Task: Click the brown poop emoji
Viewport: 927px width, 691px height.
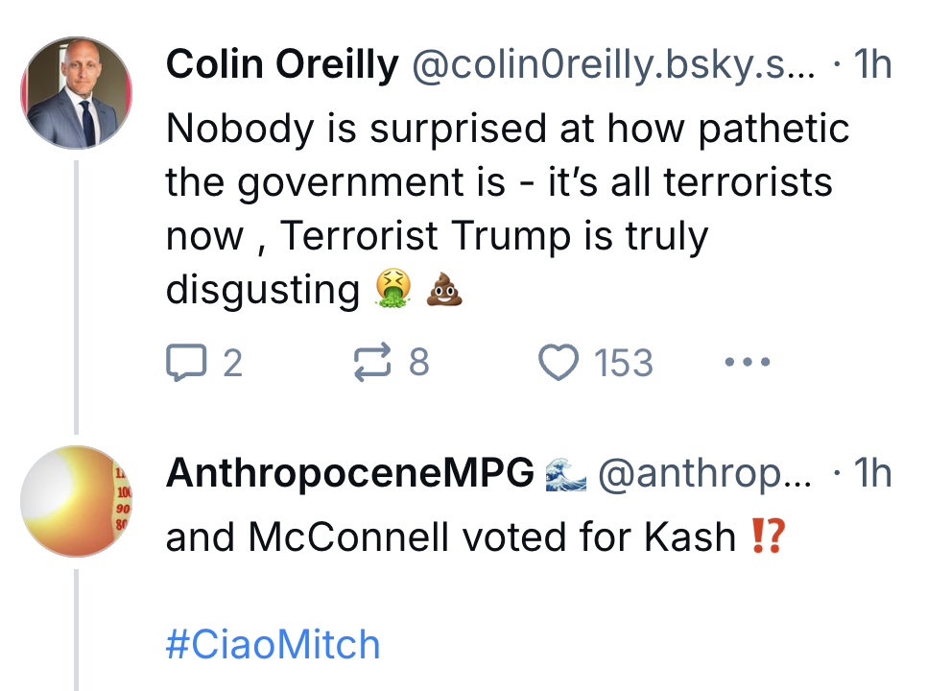Action: tap(443, 288)
